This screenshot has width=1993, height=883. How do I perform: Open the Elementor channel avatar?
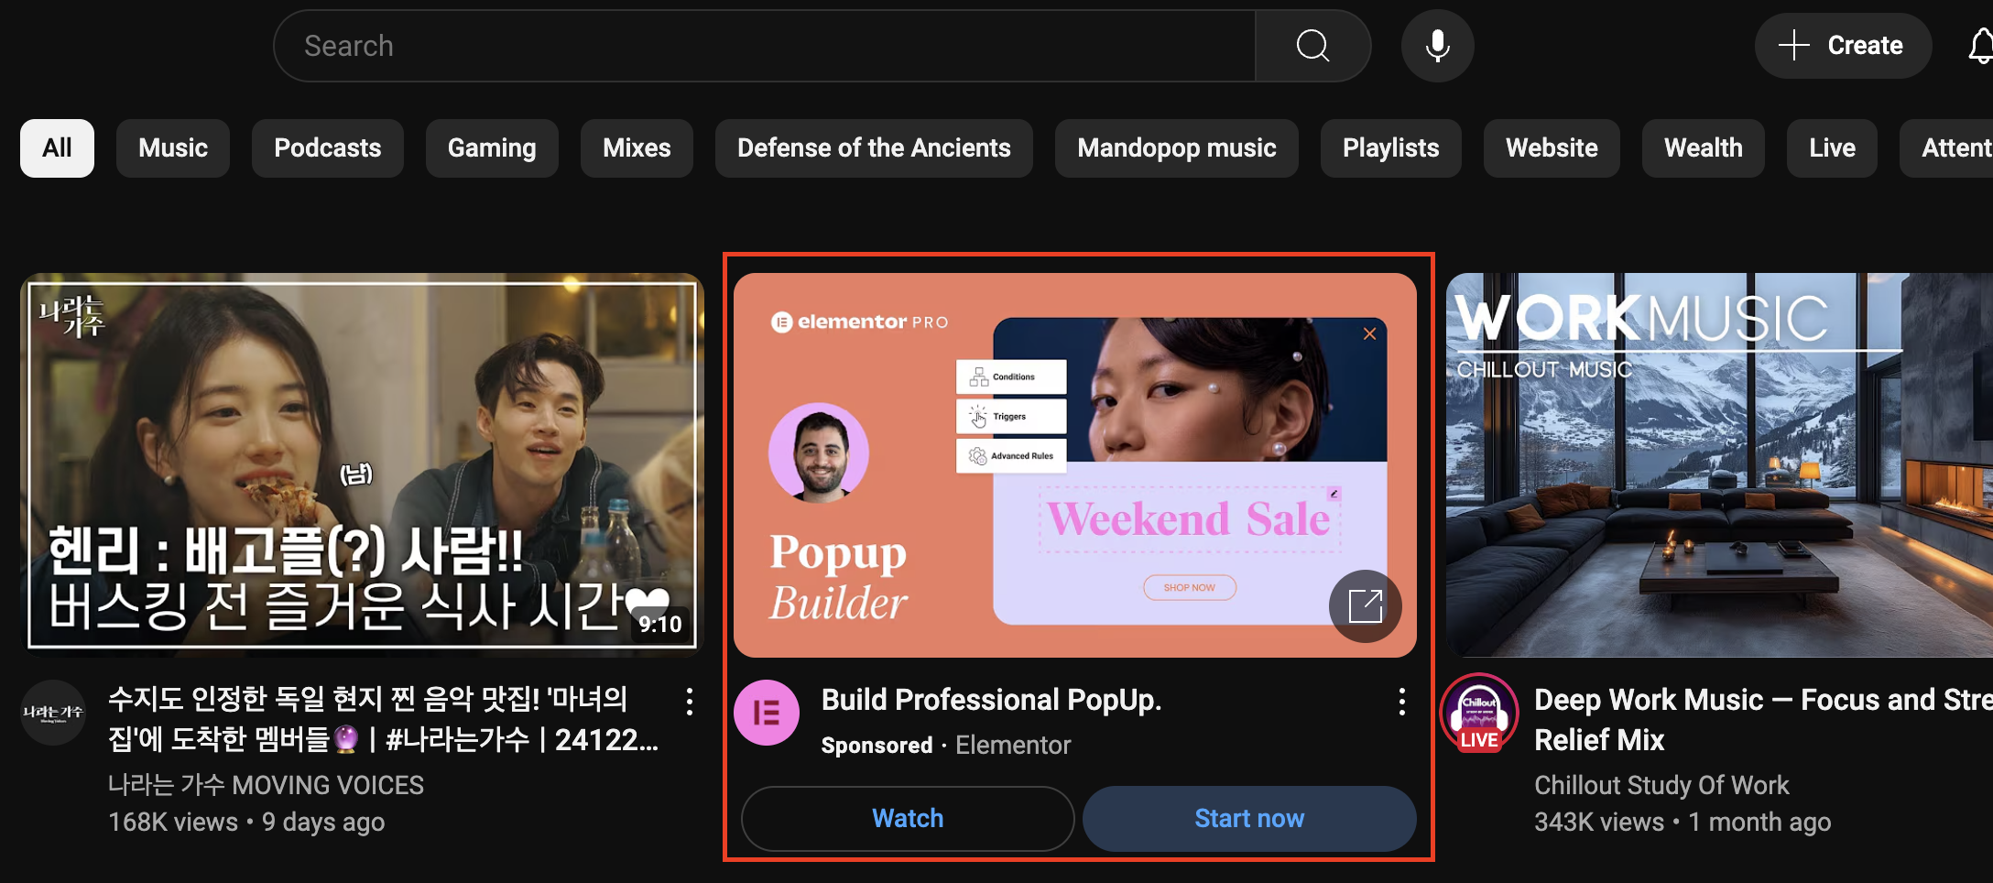pyautogui.click(x=767, y=713)
